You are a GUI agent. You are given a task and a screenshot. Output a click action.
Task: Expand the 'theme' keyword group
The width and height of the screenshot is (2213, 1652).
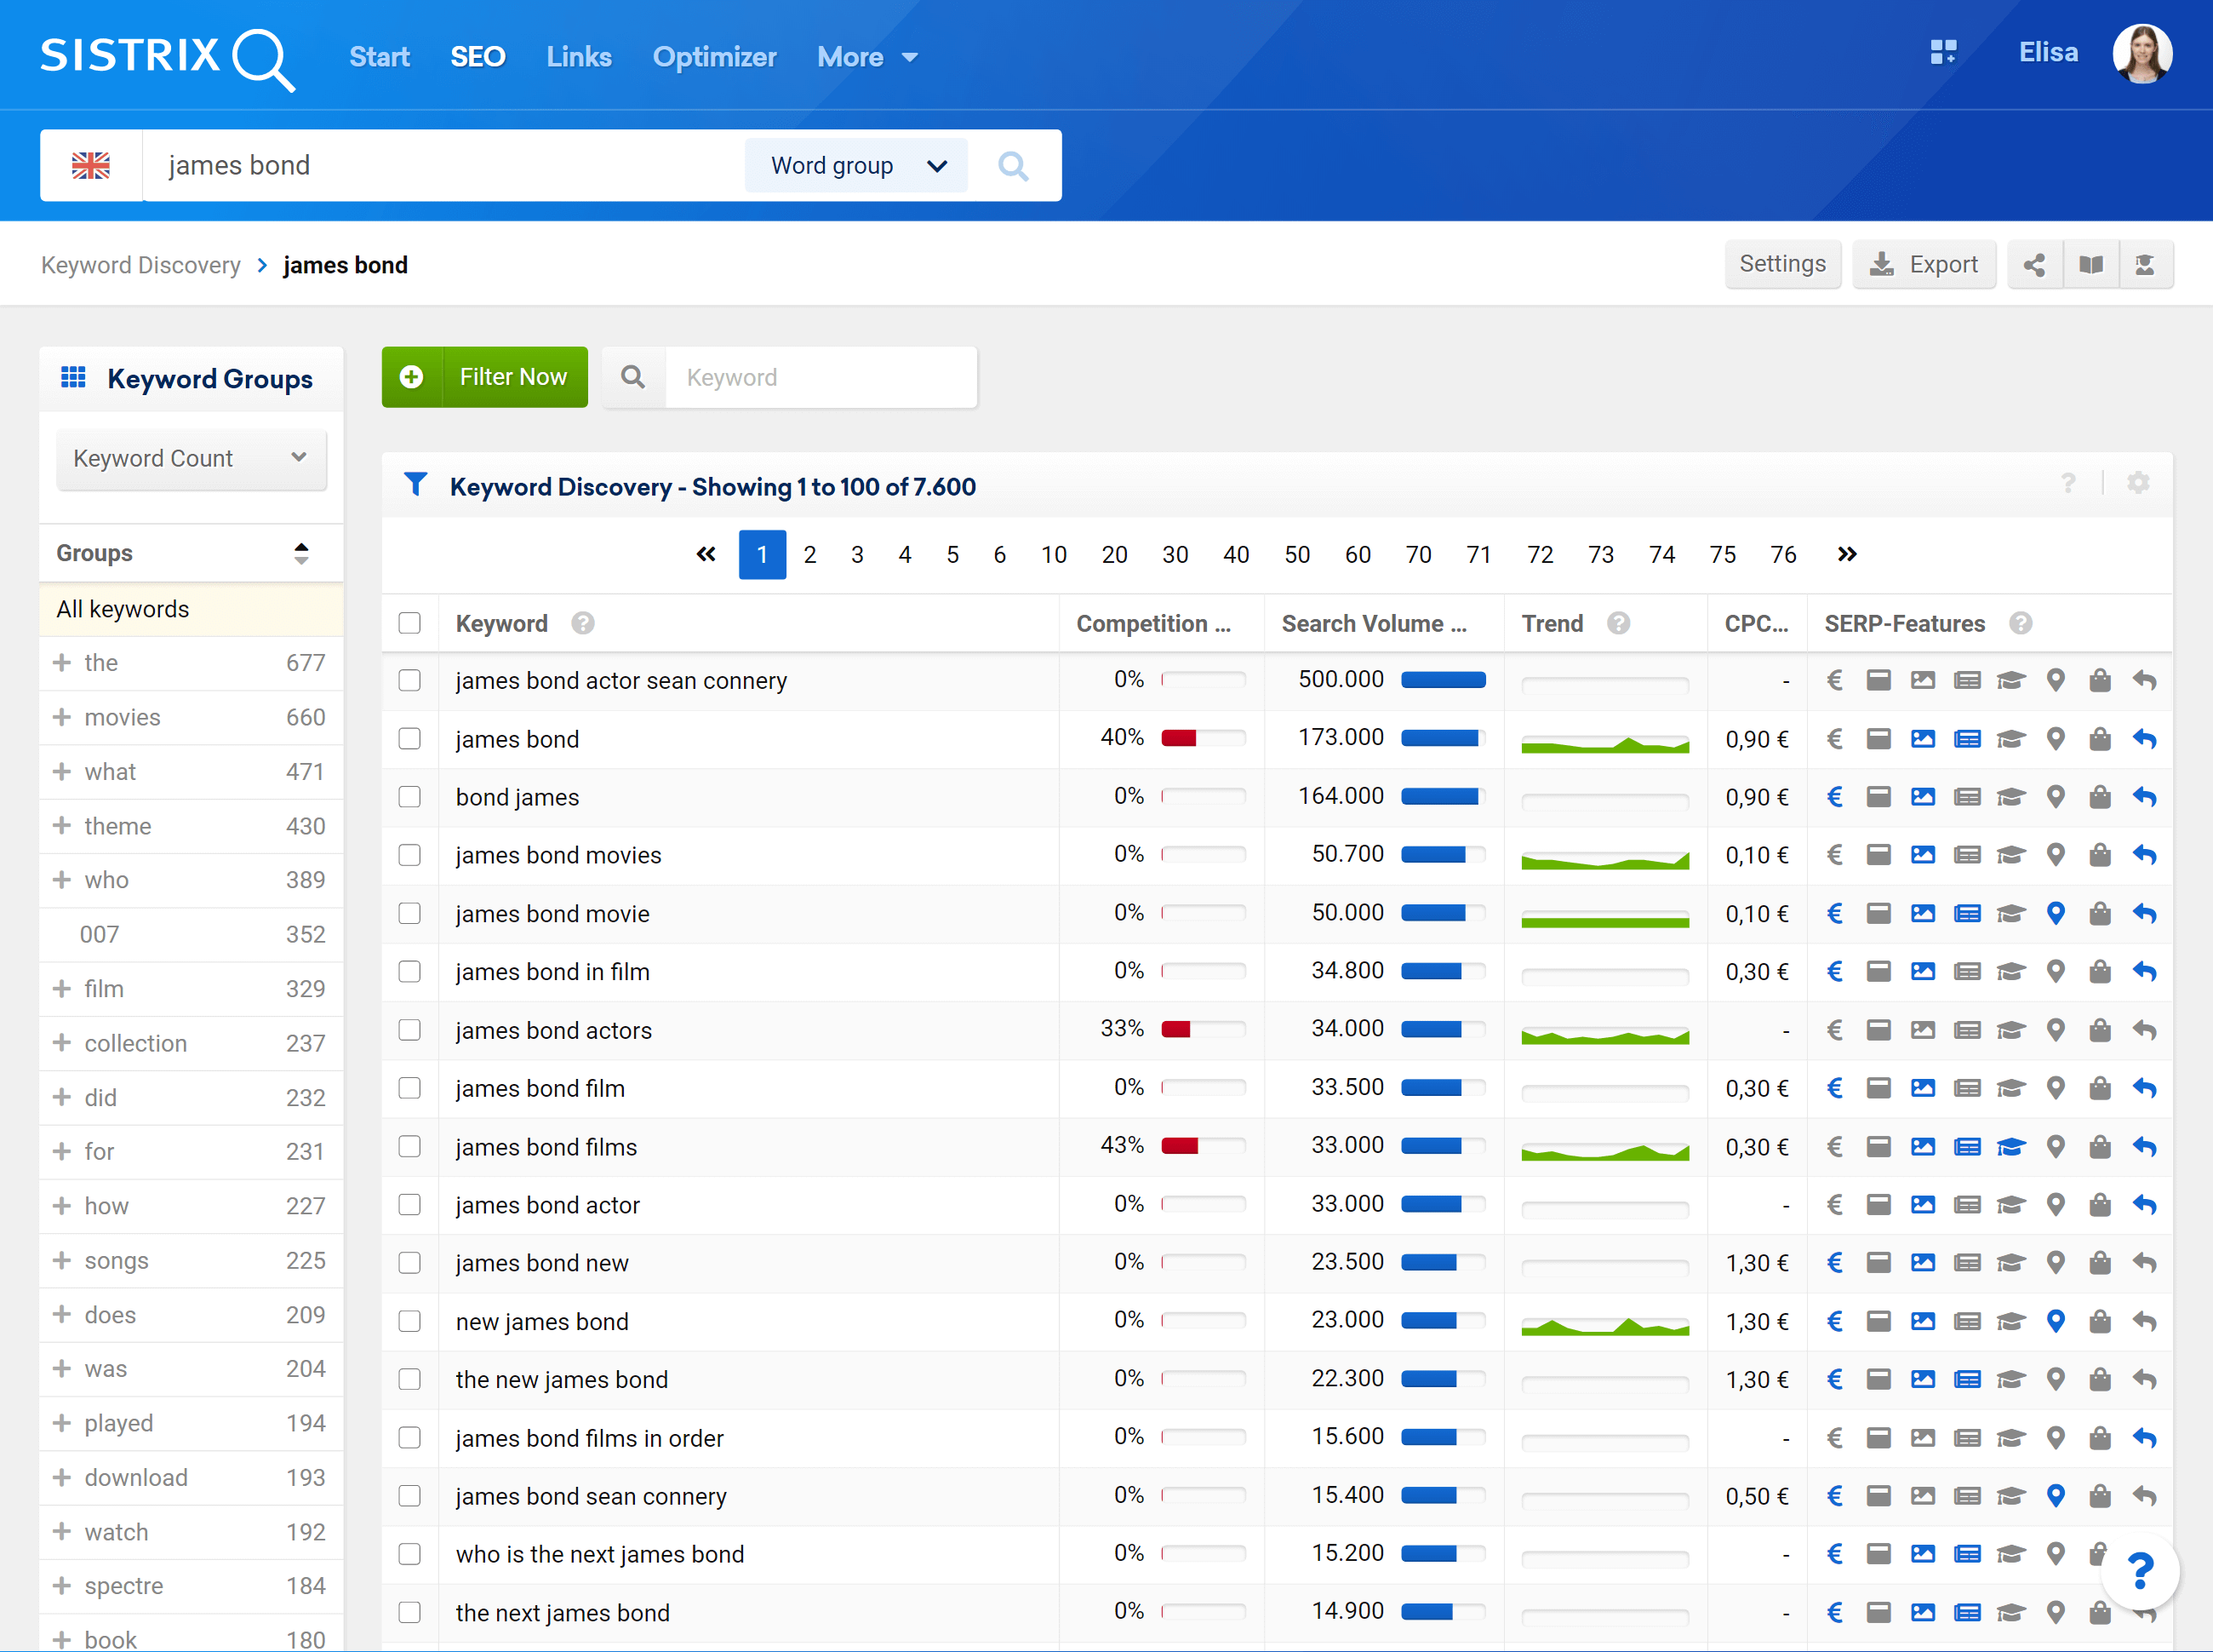tap(62, 826)
